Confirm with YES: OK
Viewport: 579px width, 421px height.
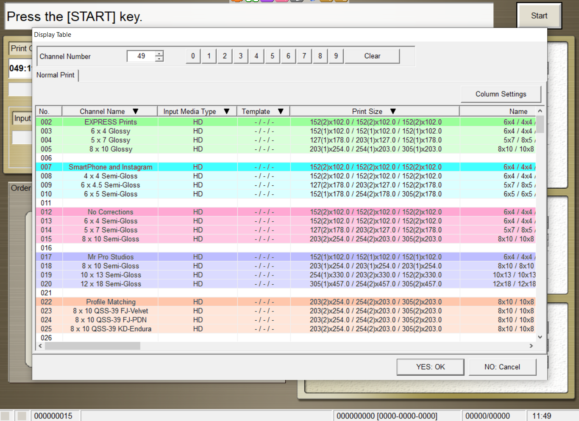430,367
